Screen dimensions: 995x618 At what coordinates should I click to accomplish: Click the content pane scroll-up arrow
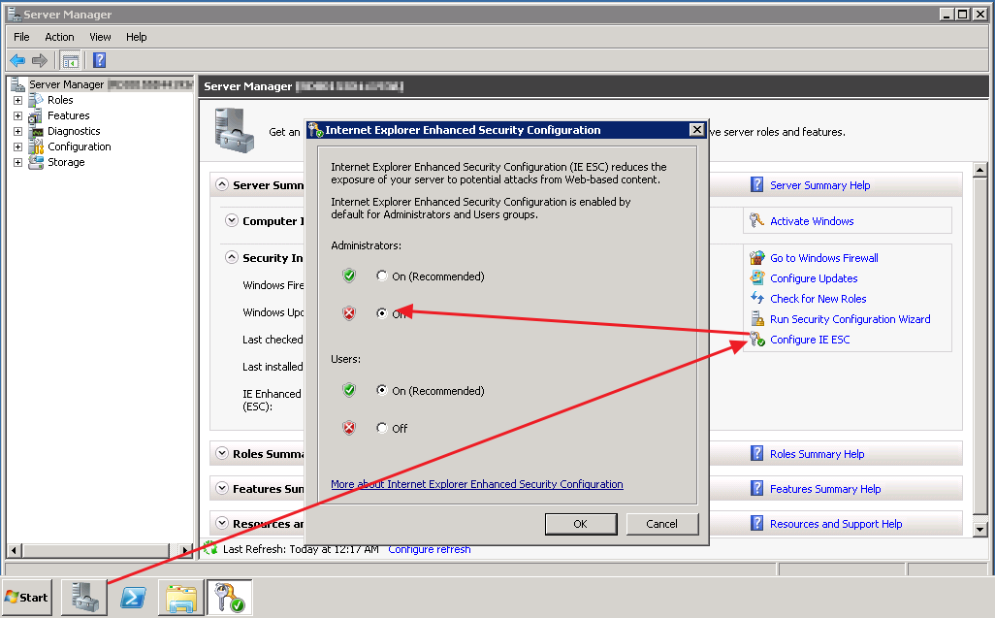980,170
